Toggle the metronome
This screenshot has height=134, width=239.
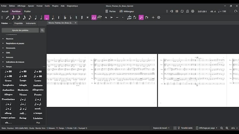(187, 12)
